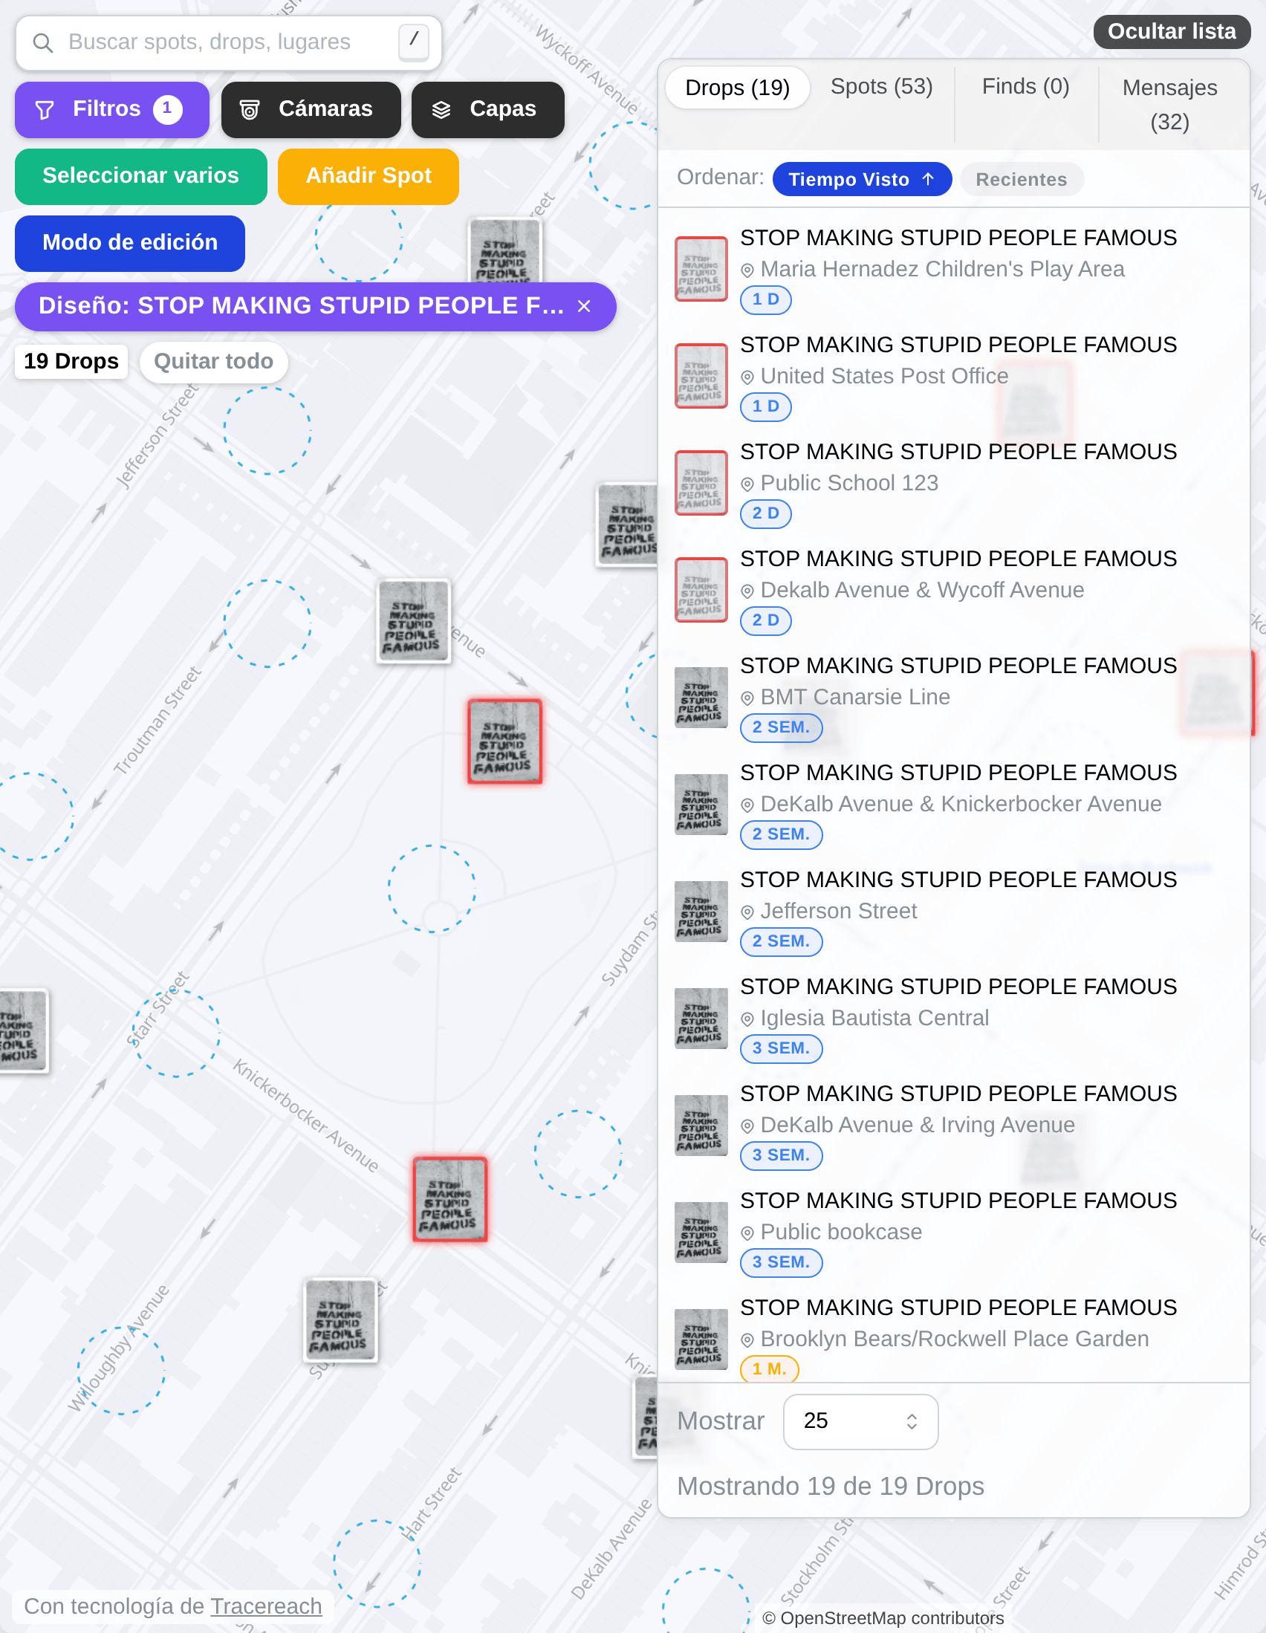The height and width of the screenshot is (1633, 1266).
Task: Open the DeKalb Avenue & Knickerbocker Avenue drop
Action: point(953,804)
